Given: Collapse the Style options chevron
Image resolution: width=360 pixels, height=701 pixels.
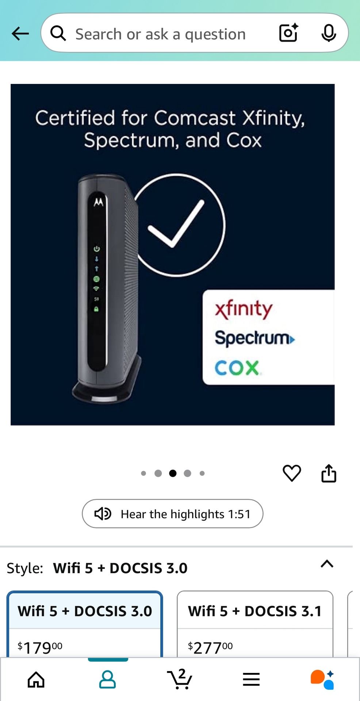Looking at the screenshot, I should pos(327,564).
